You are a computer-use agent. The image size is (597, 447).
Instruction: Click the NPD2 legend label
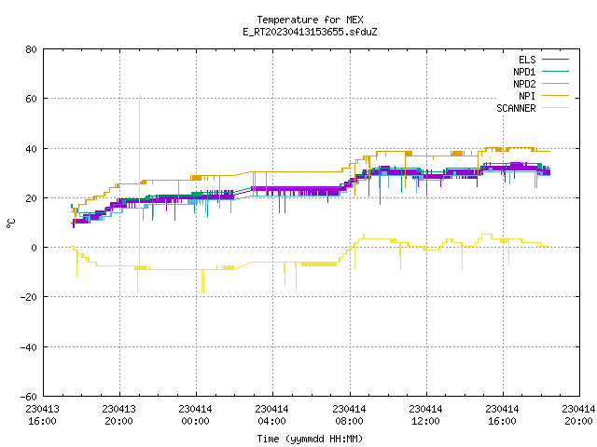(x=524, y=84)
